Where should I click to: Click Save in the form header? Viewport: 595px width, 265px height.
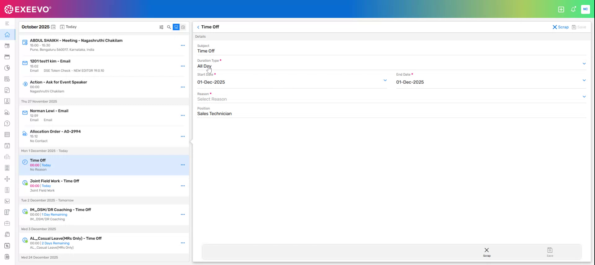point(579,27)
